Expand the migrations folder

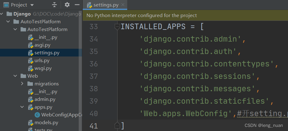[22, 84]
